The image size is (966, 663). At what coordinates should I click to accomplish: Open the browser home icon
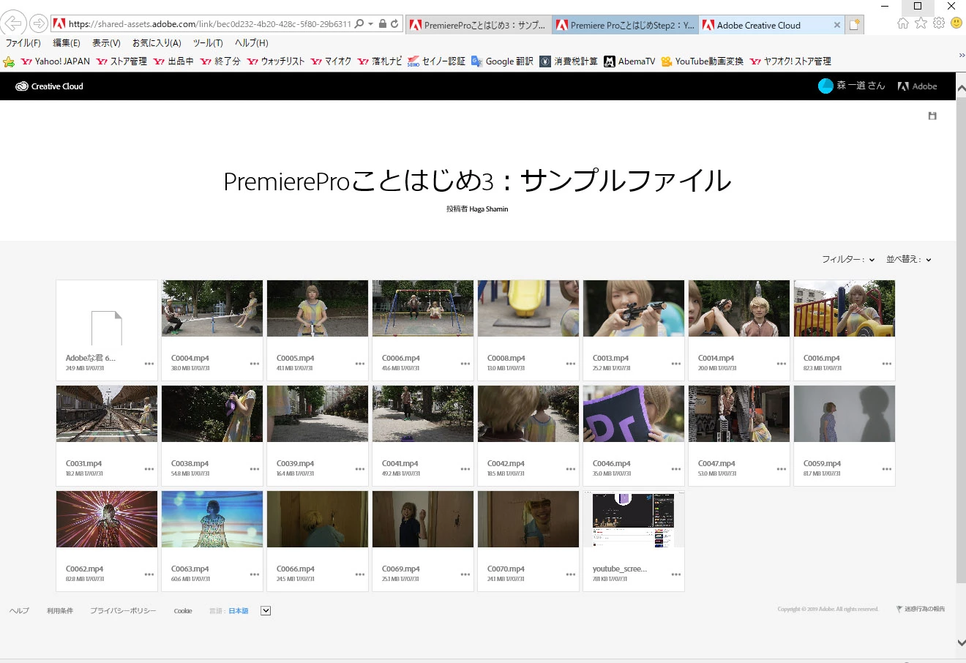903,23
